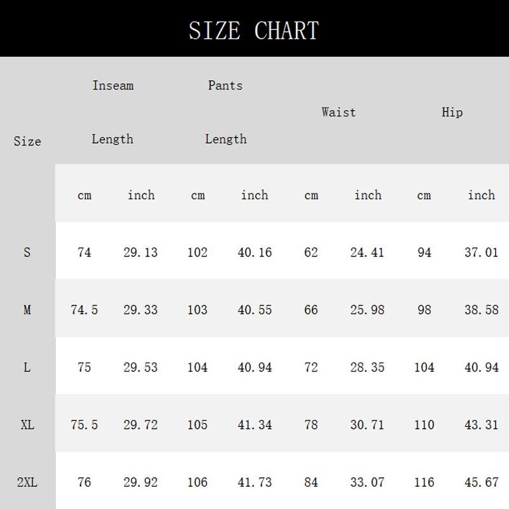509x509 pixels.
Task: Click the 40.55 pants length value
Action: pyautogui.click(x=254, y=310)
